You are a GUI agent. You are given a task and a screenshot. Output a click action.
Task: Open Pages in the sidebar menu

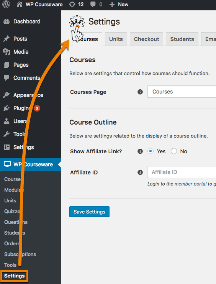click(x=21, y=65)
